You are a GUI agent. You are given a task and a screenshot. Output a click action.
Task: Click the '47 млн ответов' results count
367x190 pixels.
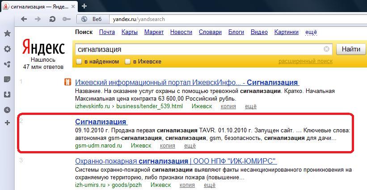(43, 67)
